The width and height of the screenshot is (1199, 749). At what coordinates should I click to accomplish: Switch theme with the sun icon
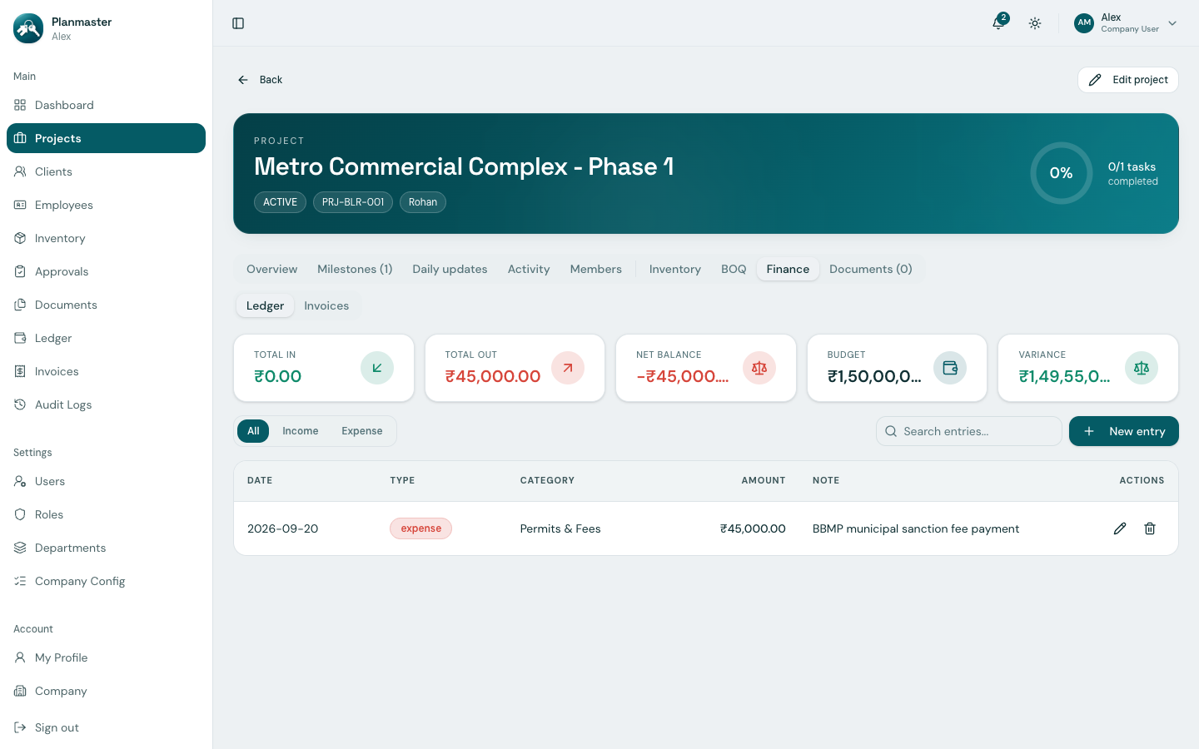1035,23
